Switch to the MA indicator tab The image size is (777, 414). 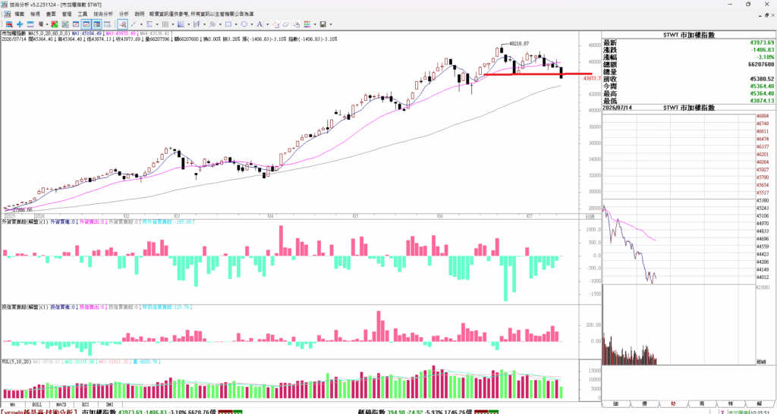(x=12, y=404)
